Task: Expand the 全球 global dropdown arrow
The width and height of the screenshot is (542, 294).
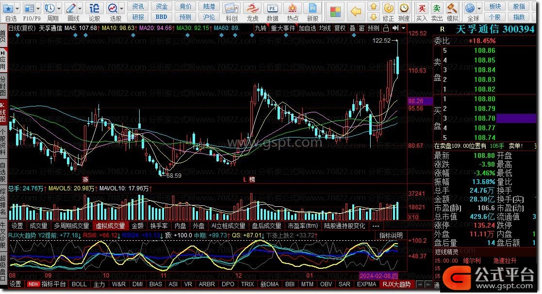Action: (x=479, y=8)
